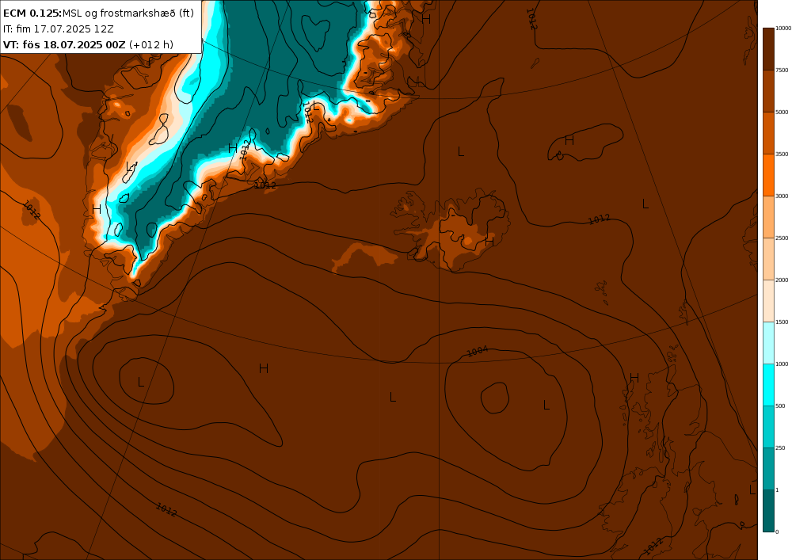792x560 pixels.
Task: Click the 1000 label on the color scale
Action: pyautogui.click(x=782, y=364)
